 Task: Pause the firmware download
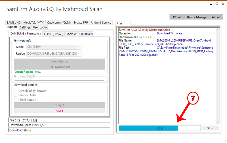tap(59, 110)
